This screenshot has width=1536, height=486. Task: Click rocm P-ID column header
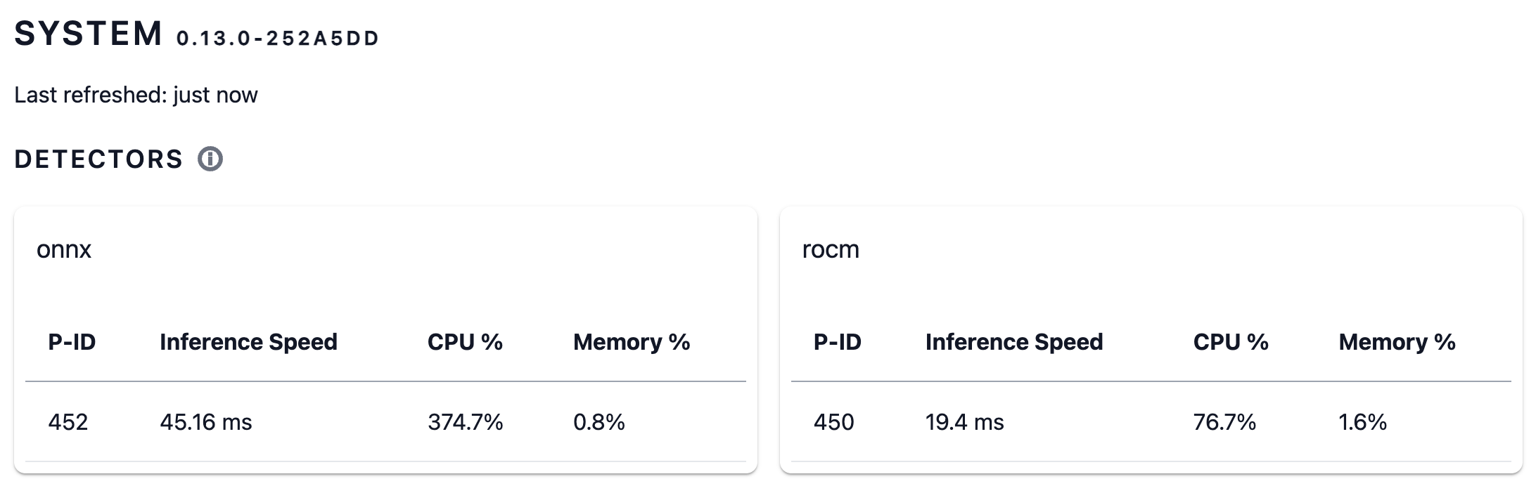point(837,342)
